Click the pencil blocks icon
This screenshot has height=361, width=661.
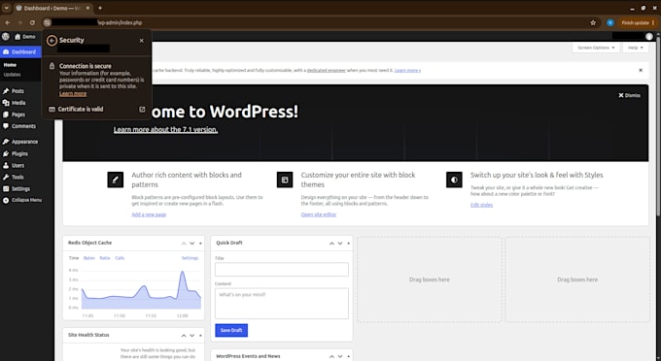pos(115,180)
